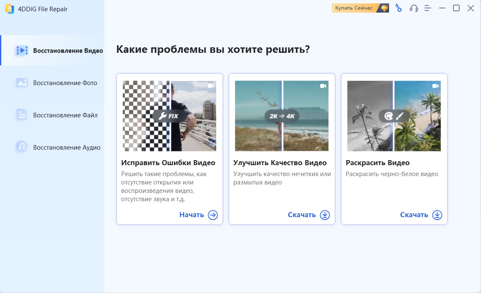Click the FIX checkerboard video thumbnail
The width and height of the screenshot is (481, 293).
click(169, 116)
